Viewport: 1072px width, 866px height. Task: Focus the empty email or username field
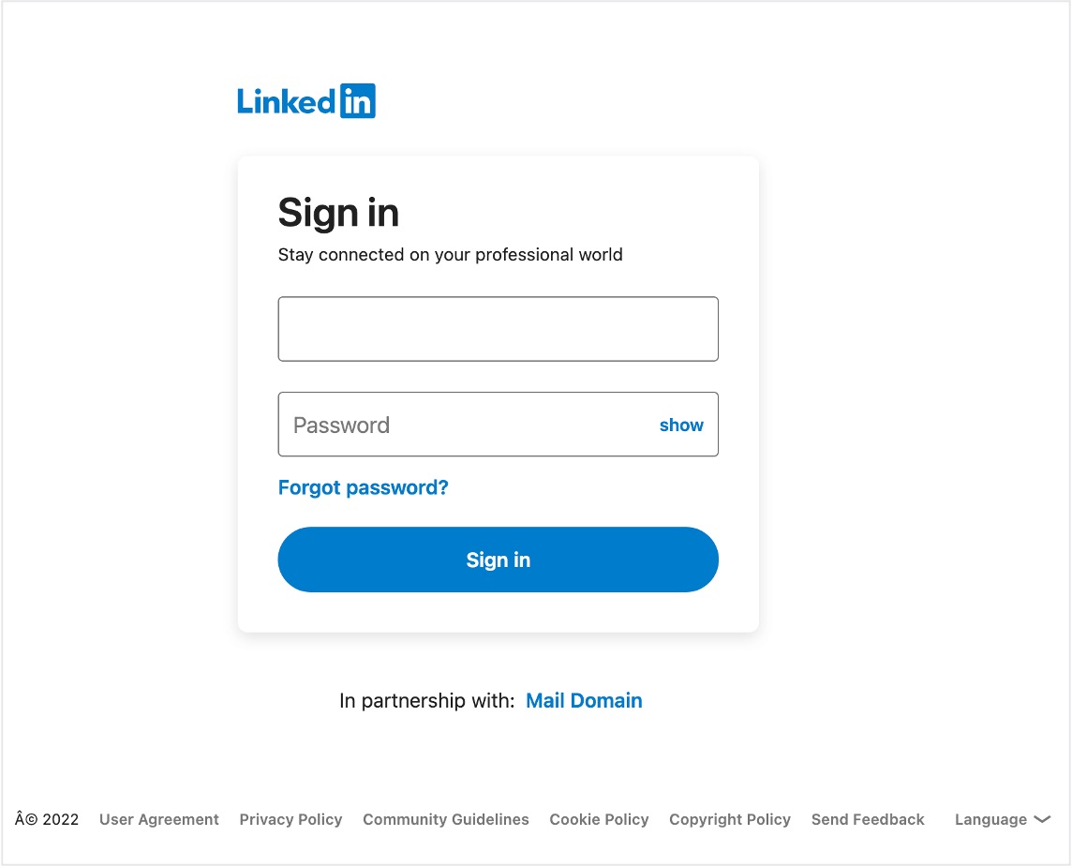pos(498,329)
